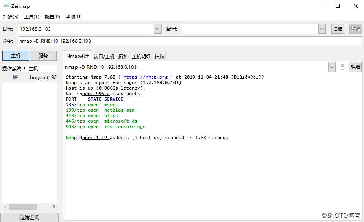
Task: Expand the 目标 target dropdown arrow
Action: [x=158, y=29]
